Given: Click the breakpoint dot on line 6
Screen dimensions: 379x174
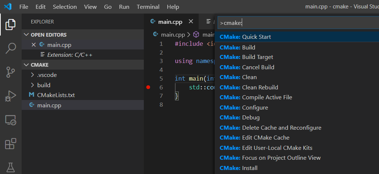Looking at the screenshot, I should pyautogui.click(x=149, y=87).
